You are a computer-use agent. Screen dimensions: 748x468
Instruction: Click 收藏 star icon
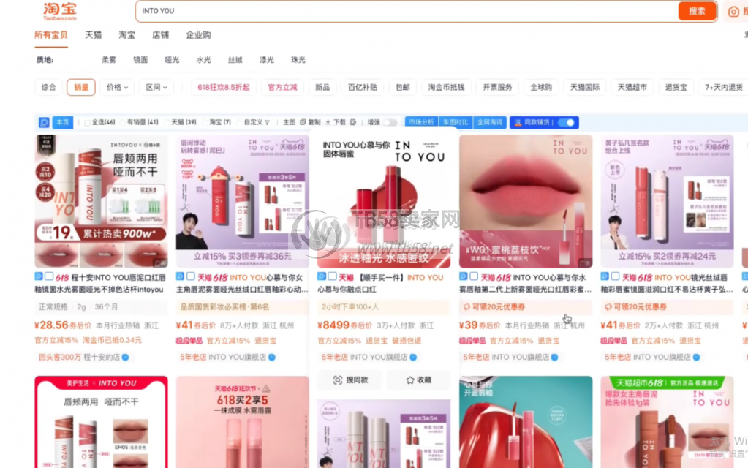pos(409,380)
